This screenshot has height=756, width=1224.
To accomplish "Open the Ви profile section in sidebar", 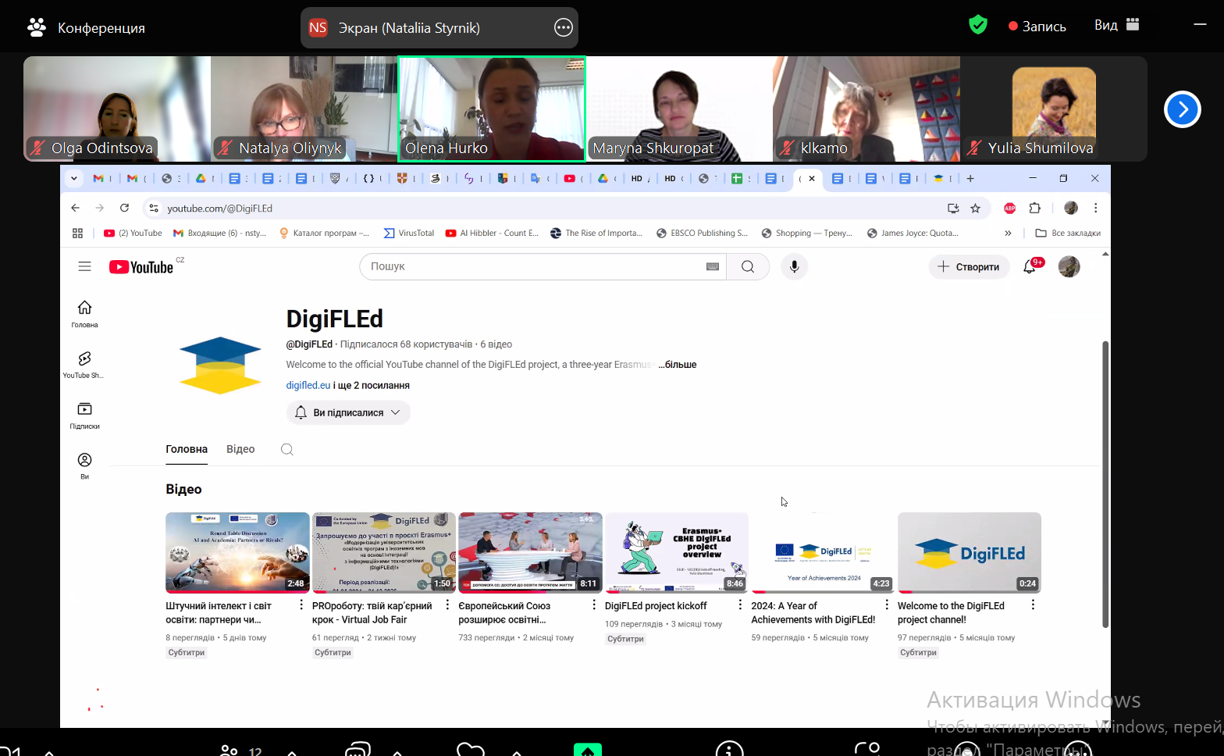I will tap(84, 466).
